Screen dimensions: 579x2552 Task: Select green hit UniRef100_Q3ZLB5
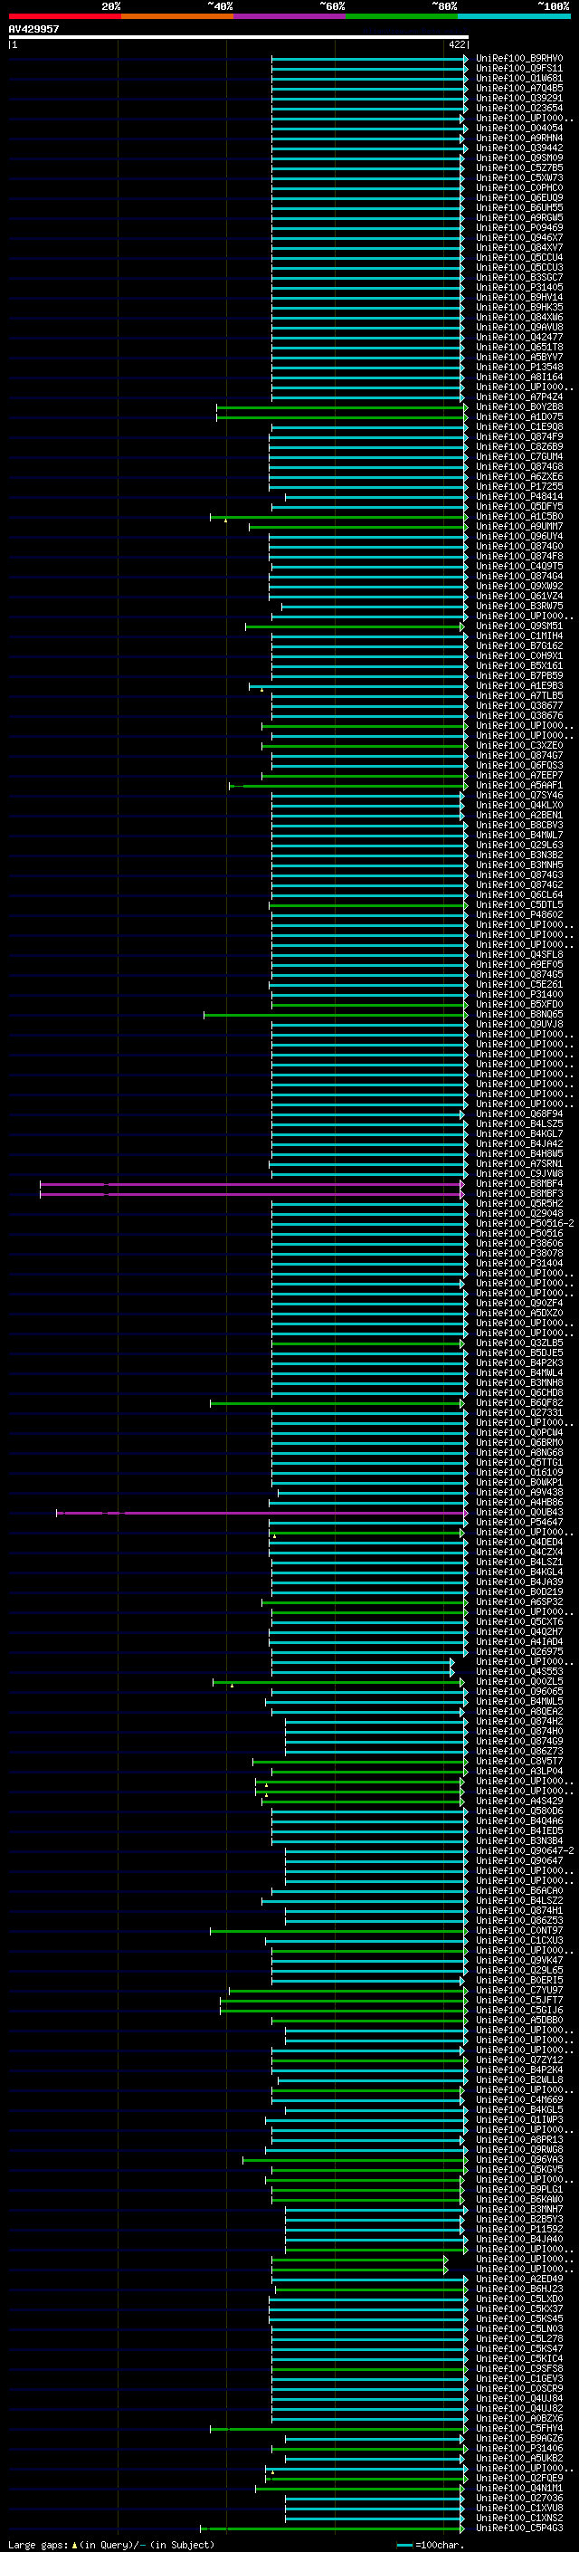(519, 1343)
